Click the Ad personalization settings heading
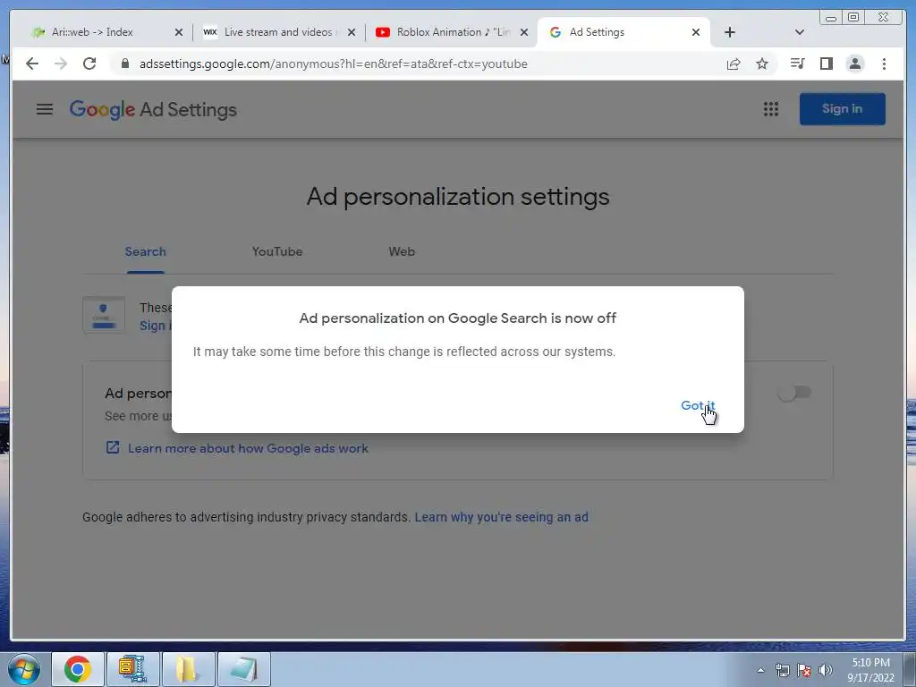Screen dimensions: 916x687 [458, 197]
